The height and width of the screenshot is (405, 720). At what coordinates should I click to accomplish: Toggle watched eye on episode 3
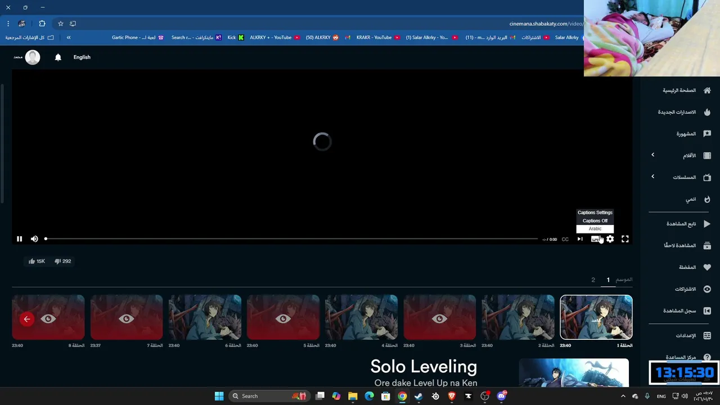tap(440, 319)
